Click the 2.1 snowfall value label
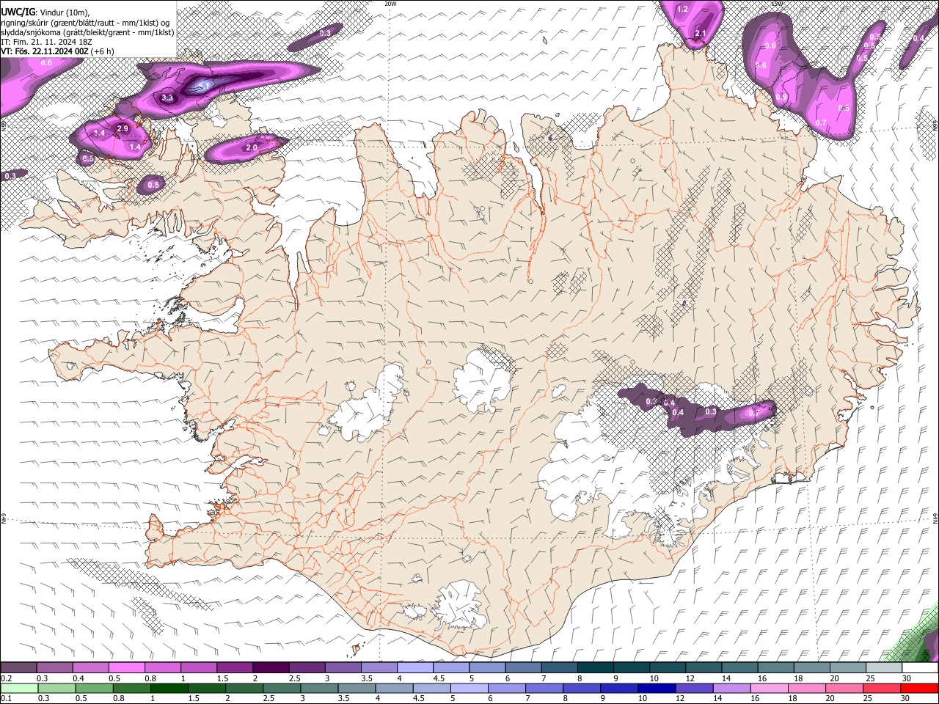The image size is (939, 704). point(700,33)
